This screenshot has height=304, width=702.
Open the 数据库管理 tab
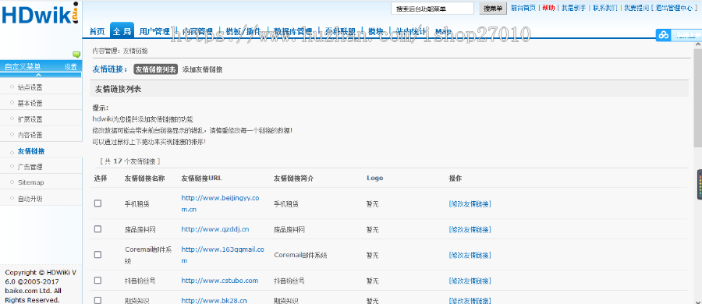click(x=292, y=32)
